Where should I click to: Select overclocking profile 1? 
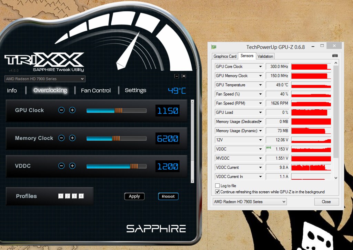pos(61,196)
